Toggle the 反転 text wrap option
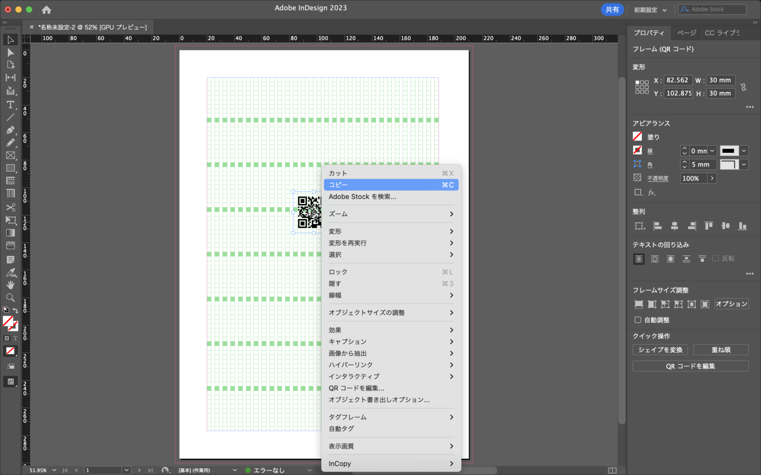Viewport: 761px width, 475px height. (x=715, y=258)
